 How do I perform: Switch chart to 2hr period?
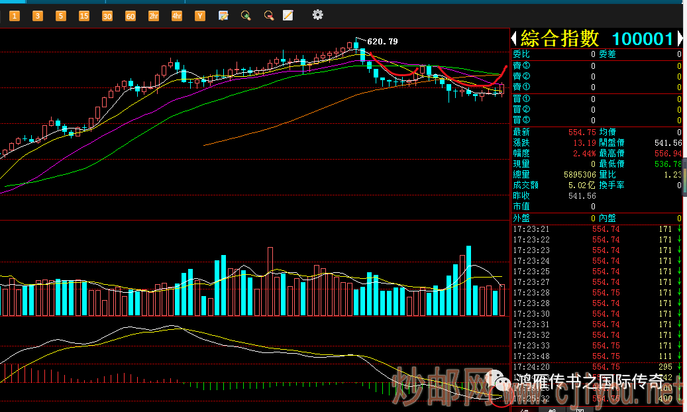pyautogui.click(x=154, y=15)
